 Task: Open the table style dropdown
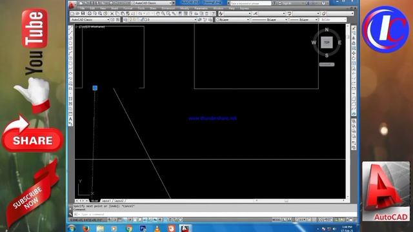tap(318, 14)
